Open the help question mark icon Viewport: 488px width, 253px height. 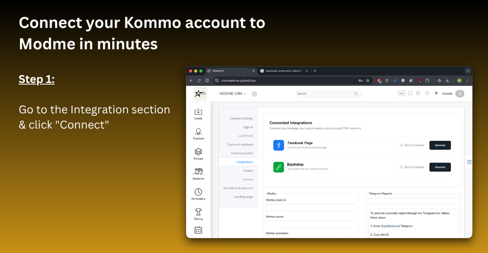418,93
